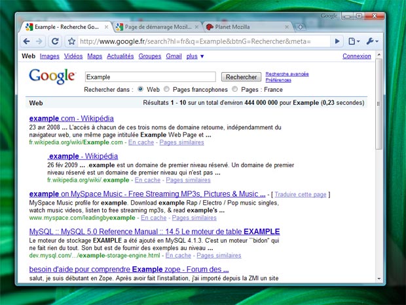
Task: Open MySQL 5.0 Reference Manual result
Action: coord(155,232)
